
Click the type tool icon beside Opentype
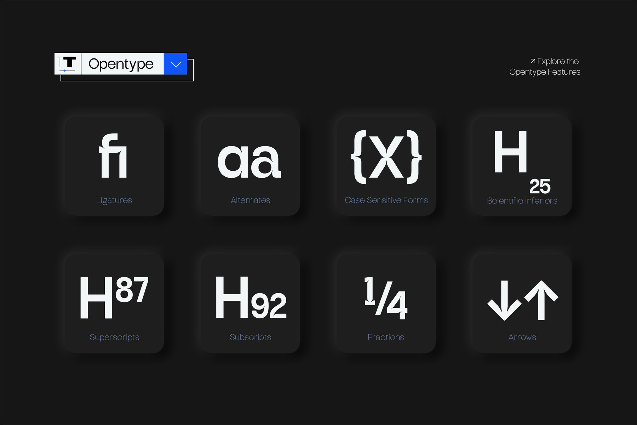pos(68,64)
